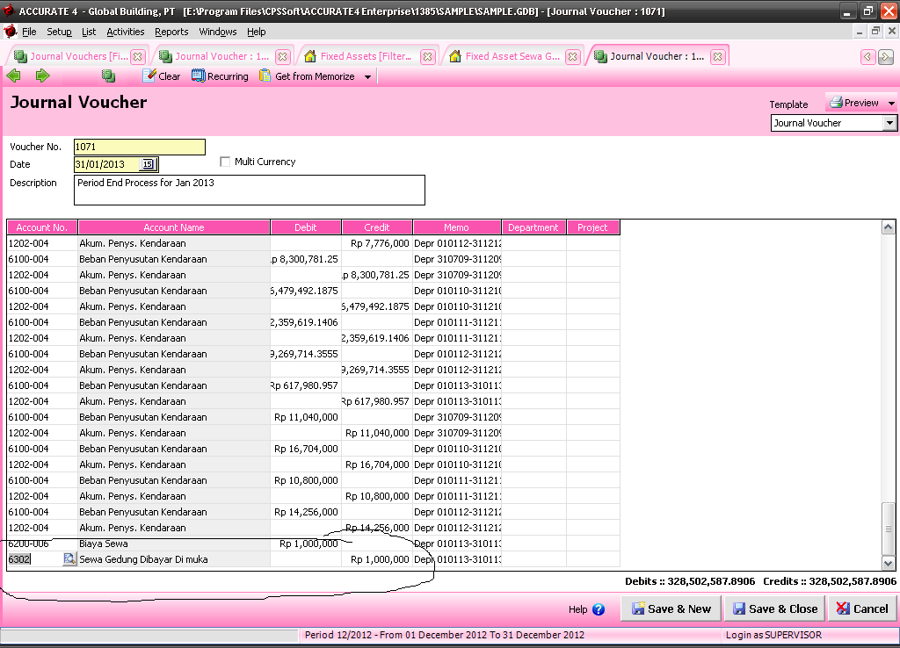The height and width of the screenshot is (648, 900).
Task: Click the green back arrow icon
Action: (x=13, y=76)
